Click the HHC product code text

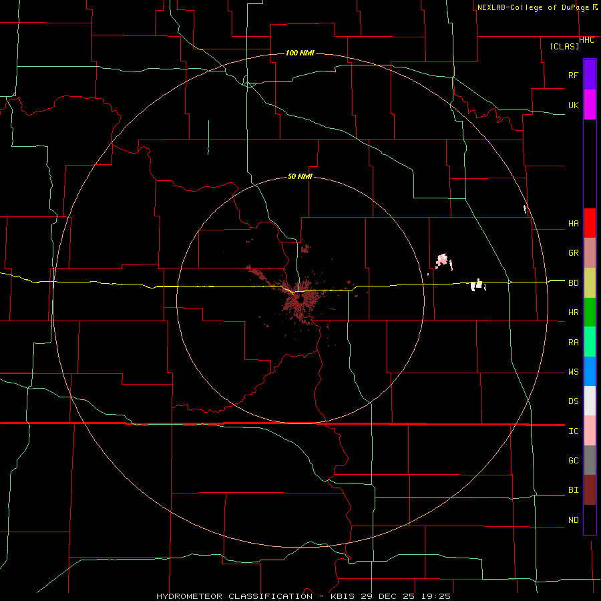click(586, 40)
